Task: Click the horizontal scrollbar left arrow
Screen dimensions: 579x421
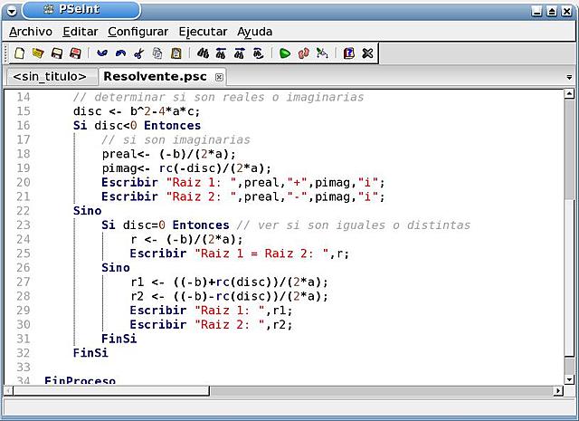Action: click(x=8, y=390)
